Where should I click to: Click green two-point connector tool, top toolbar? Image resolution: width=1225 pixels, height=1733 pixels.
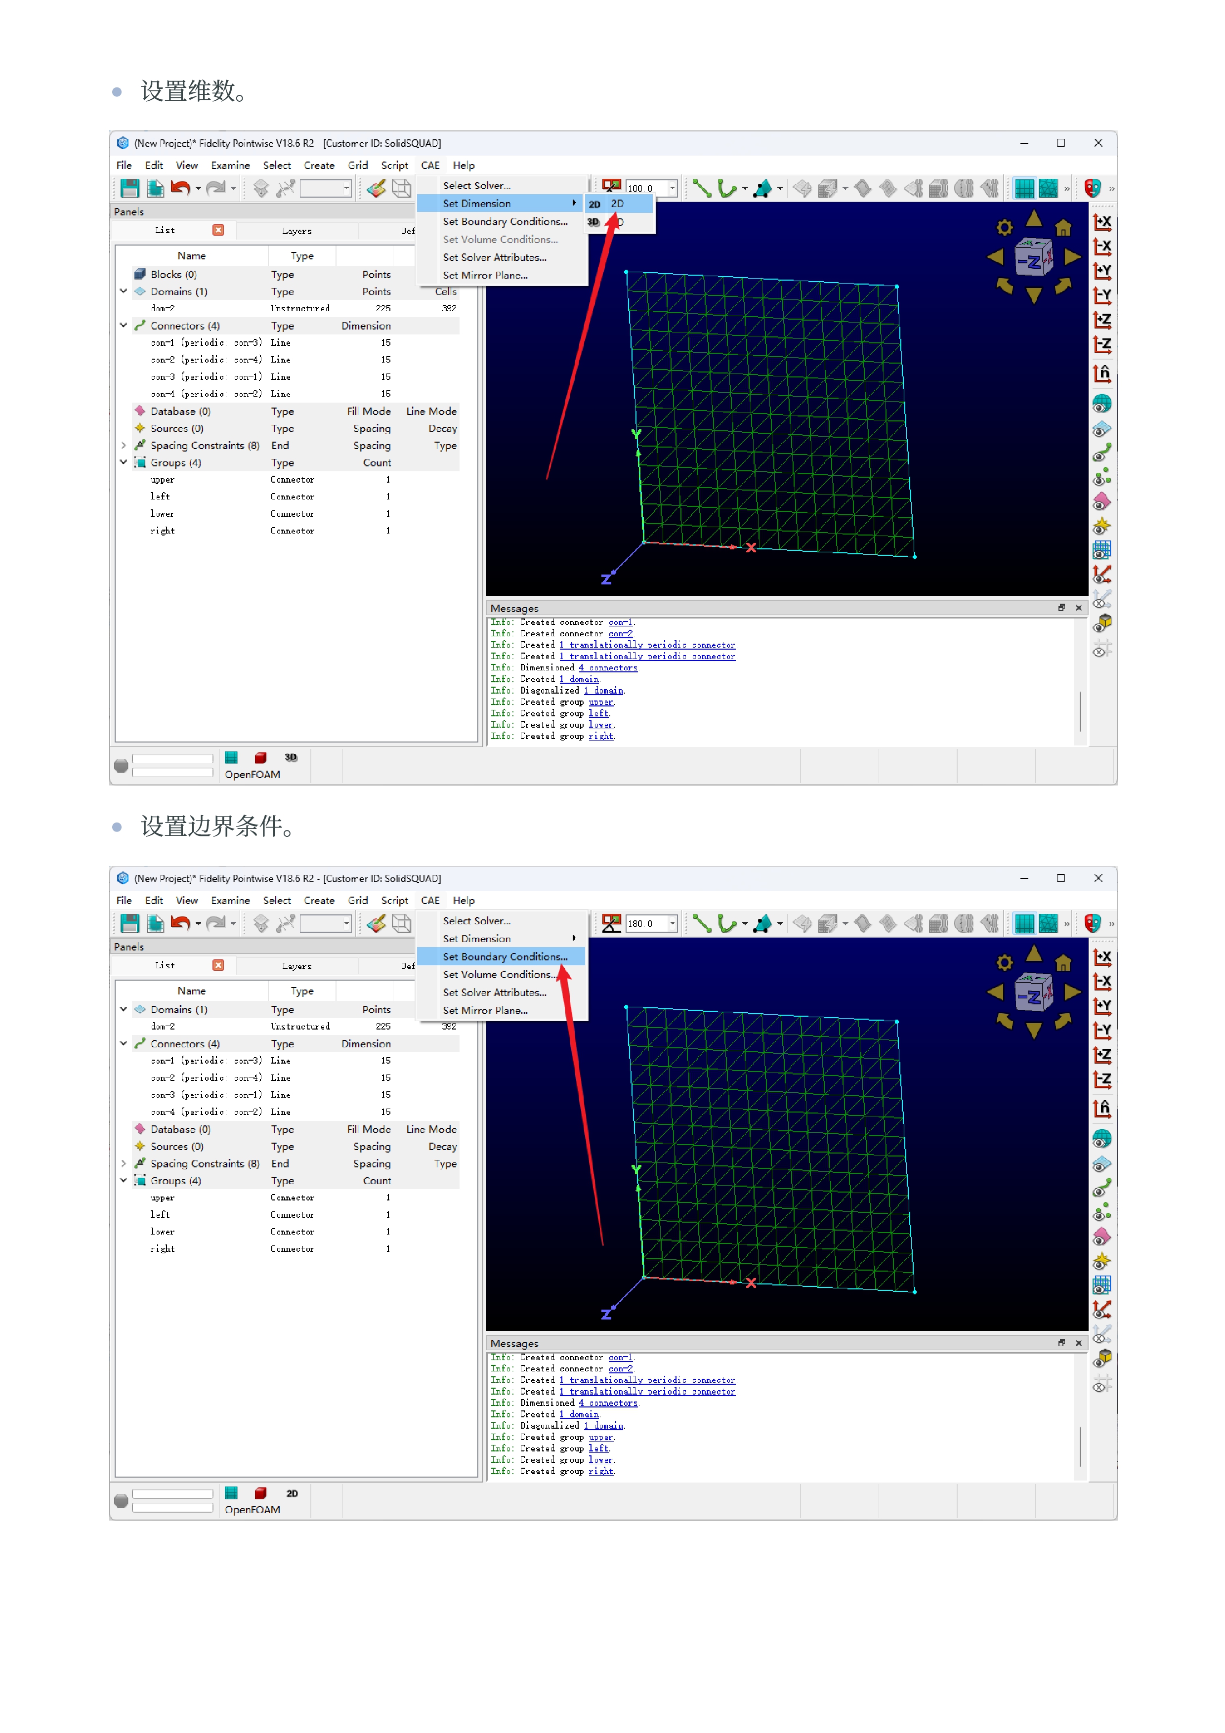point(701,188)
